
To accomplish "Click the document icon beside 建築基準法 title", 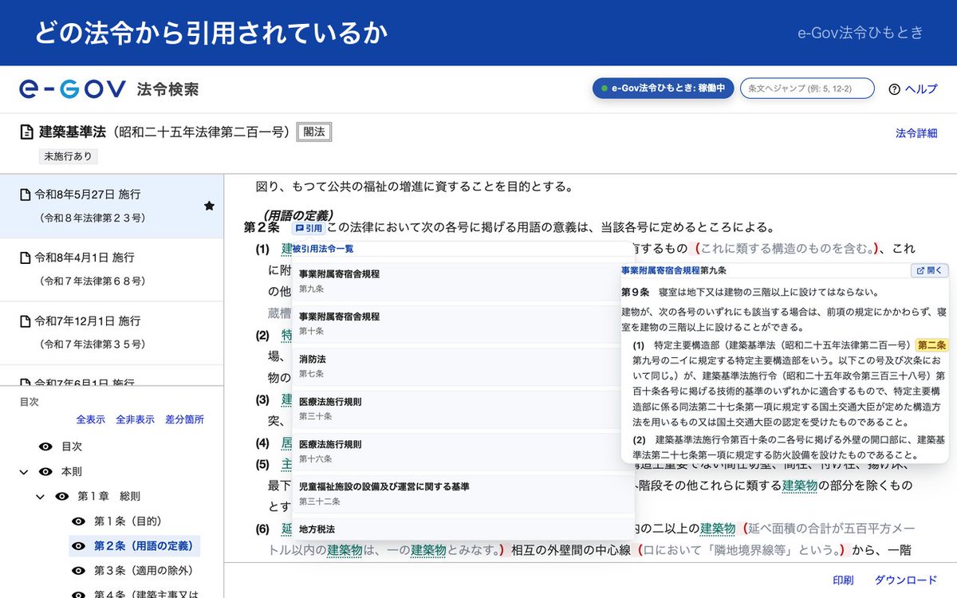I will pyautogui.click(x=27, y=132).
